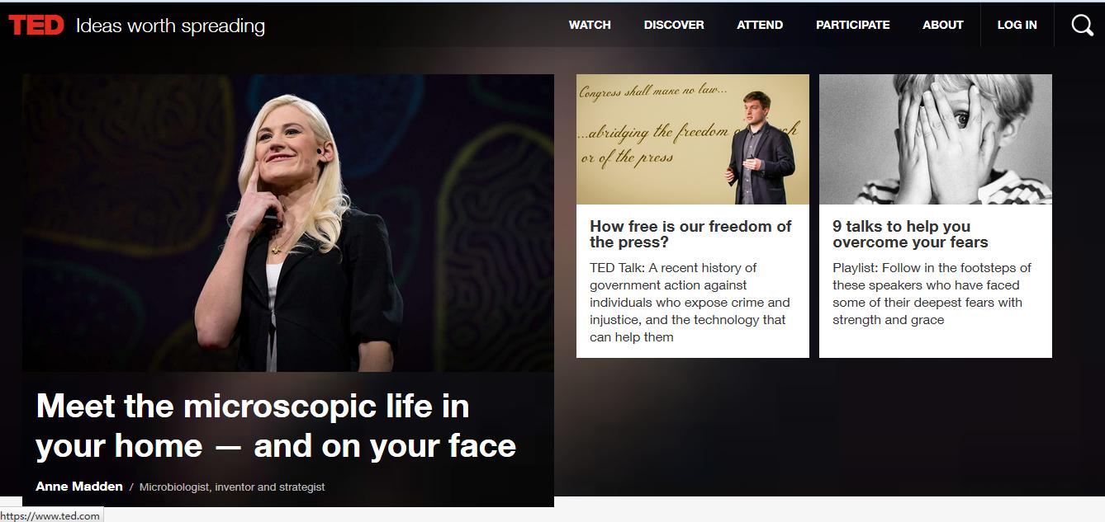Click "9 talks to help you overcome your fears" title

(x=910, y=234)
